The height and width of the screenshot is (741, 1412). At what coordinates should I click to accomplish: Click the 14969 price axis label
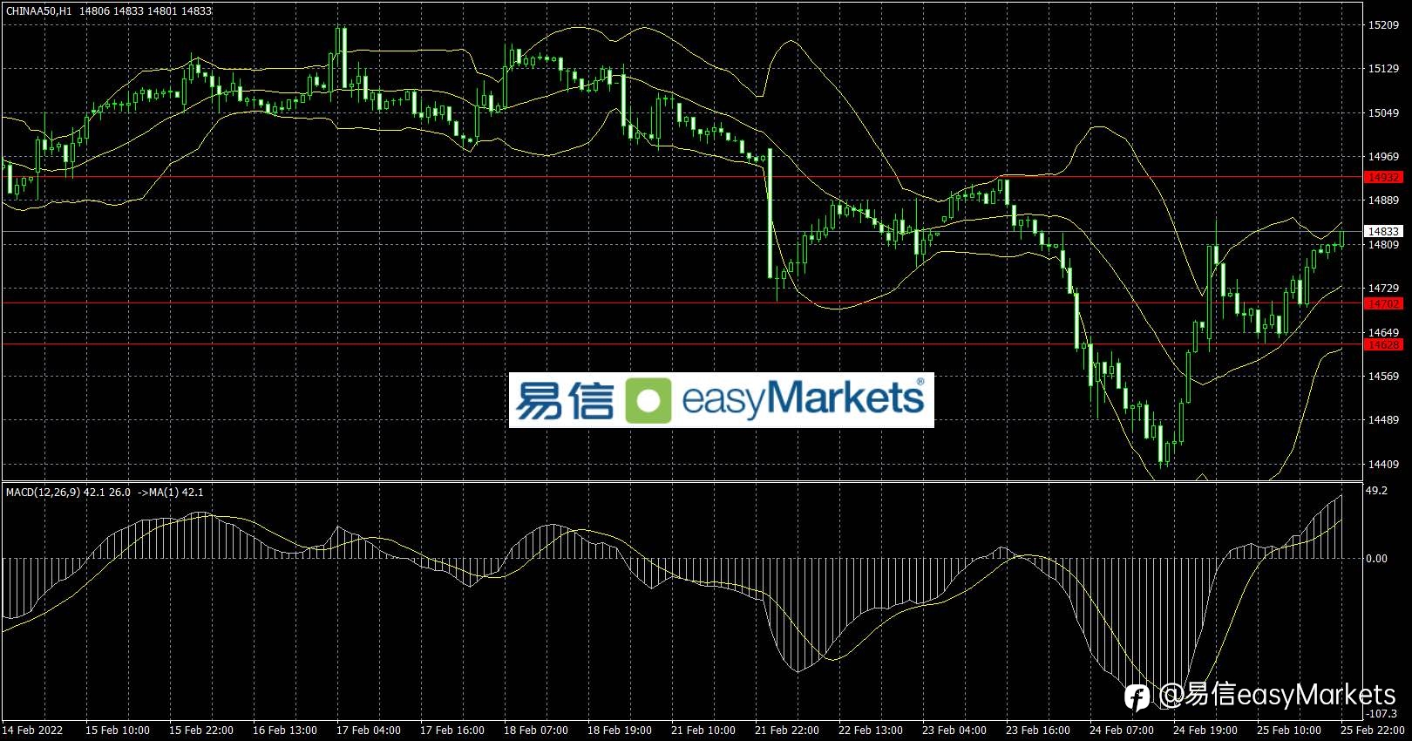(1384, 157)
